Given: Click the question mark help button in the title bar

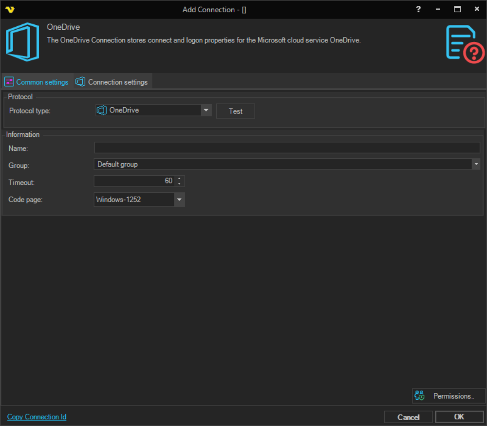Looking at the screenshot, I should [418, 9].
